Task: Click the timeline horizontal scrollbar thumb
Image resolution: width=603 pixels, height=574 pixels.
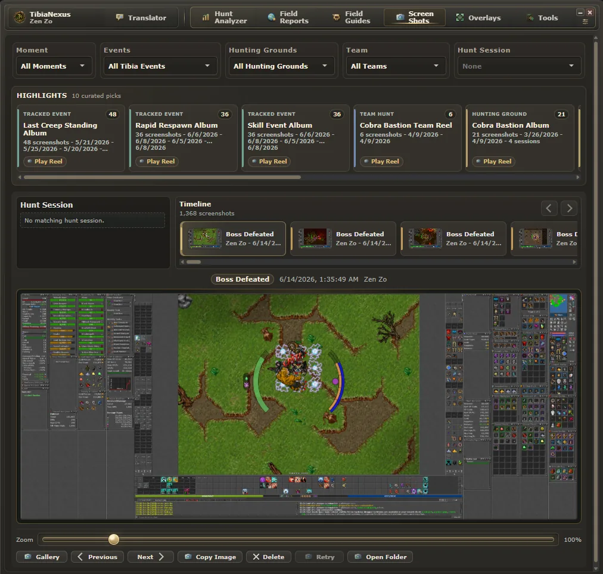Action: (x=194, y=262)
